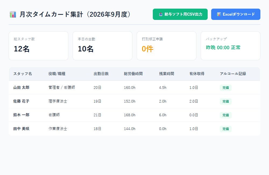This screenshot has width=269, height=175.
Task: Click 佐藤 花子's 完備 alcohol record badge
Action: [226, 101]
